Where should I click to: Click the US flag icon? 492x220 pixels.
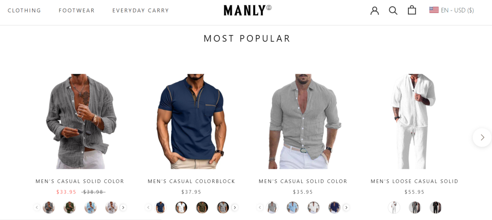point(434,10)
